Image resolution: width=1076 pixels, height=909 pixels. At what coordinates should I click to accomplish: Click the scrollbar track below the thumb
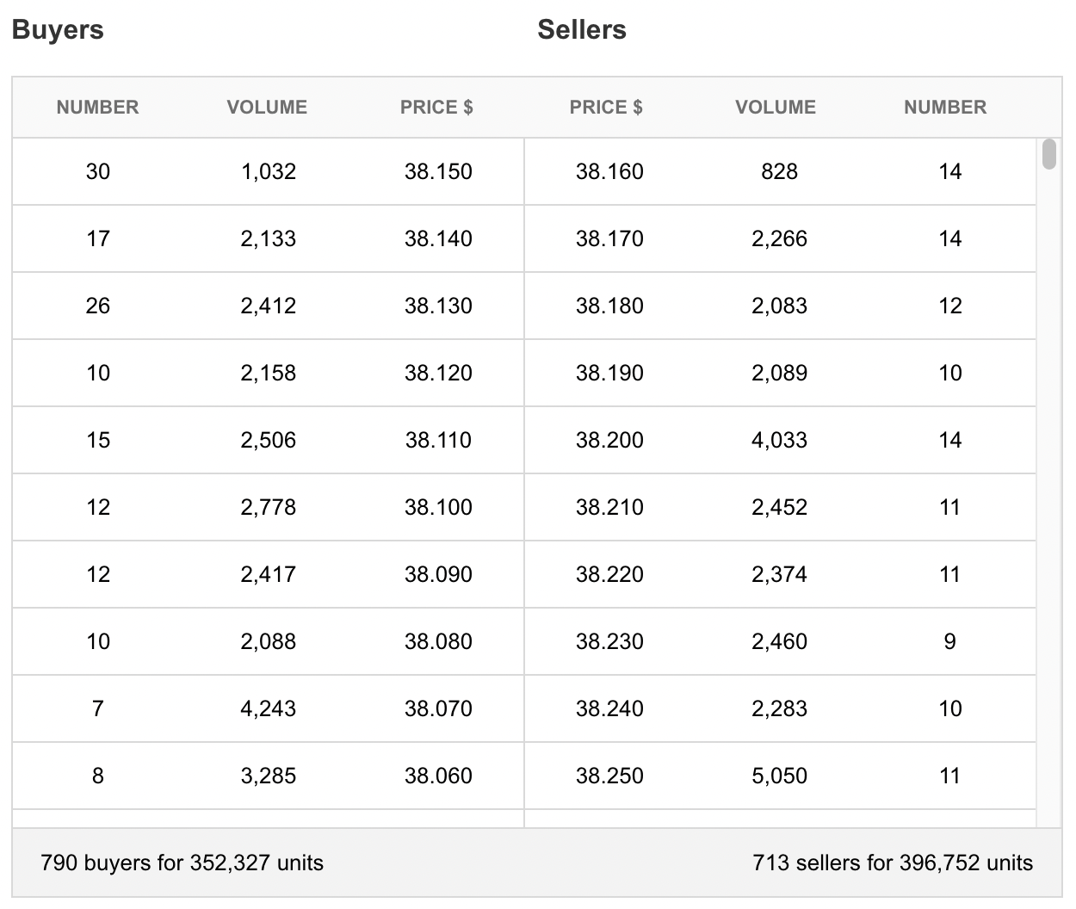coord(1048,499)
